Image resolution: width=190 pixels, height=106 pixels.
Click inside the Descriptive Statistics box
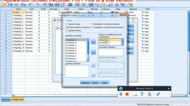[111, 52]
